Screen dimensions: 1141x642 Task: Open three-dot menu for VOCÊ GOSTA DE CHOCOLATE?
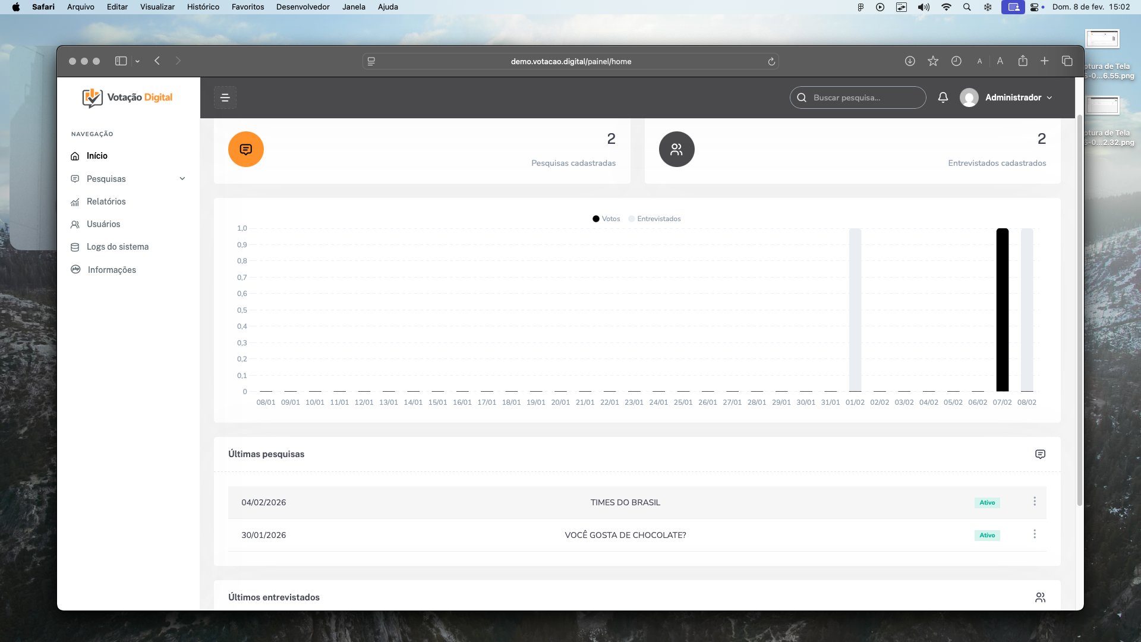click(1035, 534)
